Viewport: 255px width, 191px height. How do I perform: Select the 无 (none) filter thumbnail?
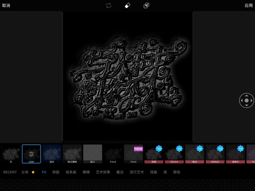(11, 154)
